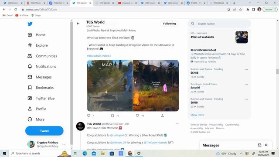Click address bar twitter.com/OfficialTCGCoin
This screenshot has width=279, height=157.
pyautogui.click(x=41, y=10)
